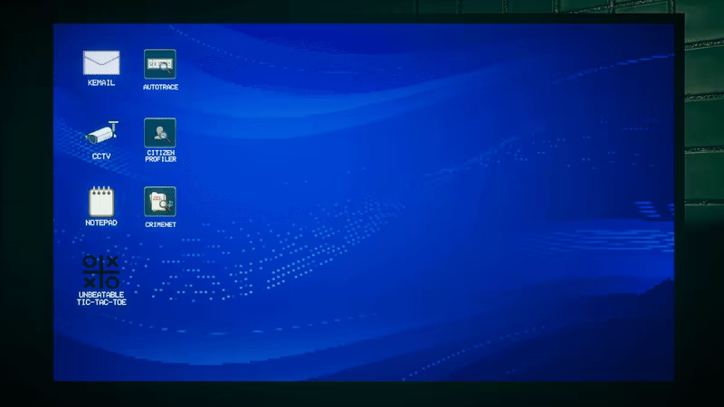Click the CITIZEN PROFILER text label
The height and width of the screenshot is (407, 724).
click(x=161, y=156)
